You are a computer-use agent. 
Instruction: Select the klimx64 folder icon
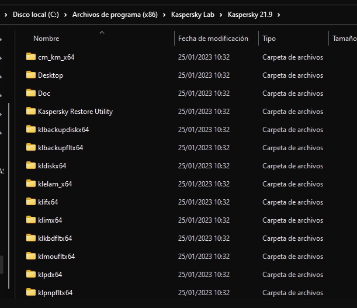(31, 220)
